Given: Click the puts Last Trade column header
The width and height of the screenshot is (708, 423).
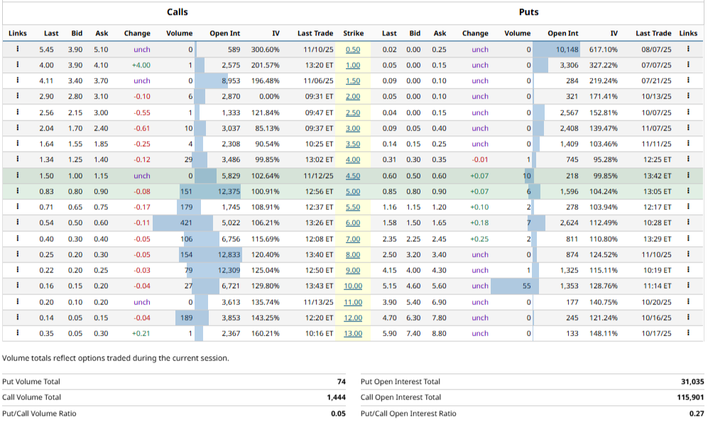Looking at the screenshot, I should [653, 33].
